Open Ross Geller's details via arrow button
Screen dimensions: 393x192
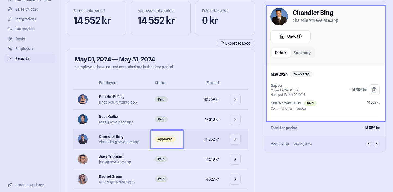click(x=235, y=119)
